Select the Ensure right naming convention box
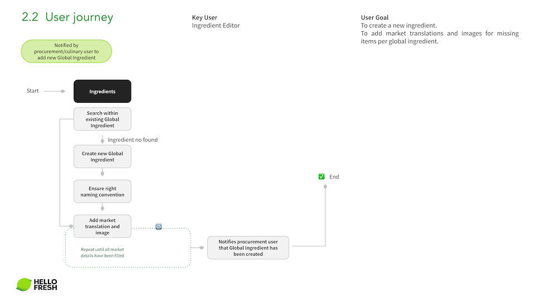 click(103, 191)
